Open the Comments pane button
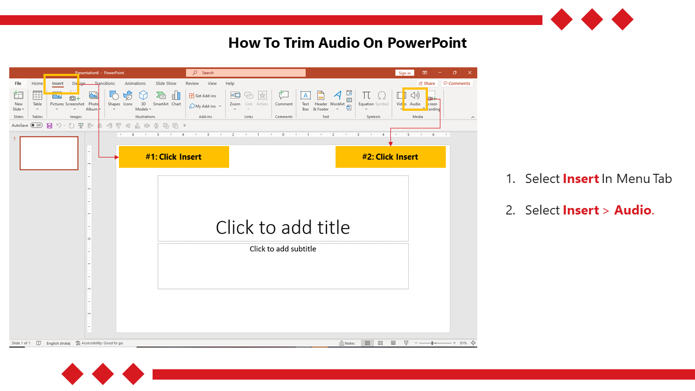This screenshot has height=391, width=695. click(x=457, y=84)
